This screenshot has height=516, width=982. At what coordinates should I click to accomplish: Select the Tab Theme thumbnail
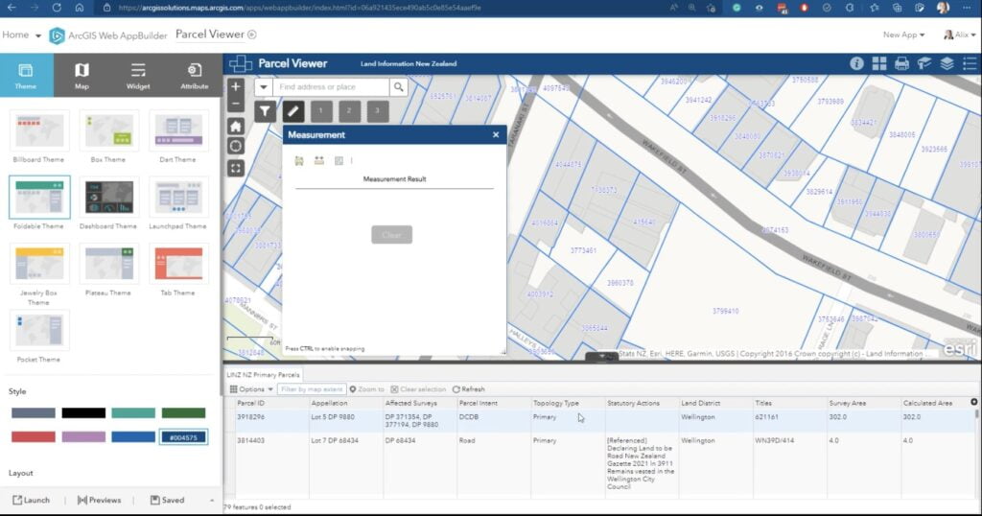[177, 264]
